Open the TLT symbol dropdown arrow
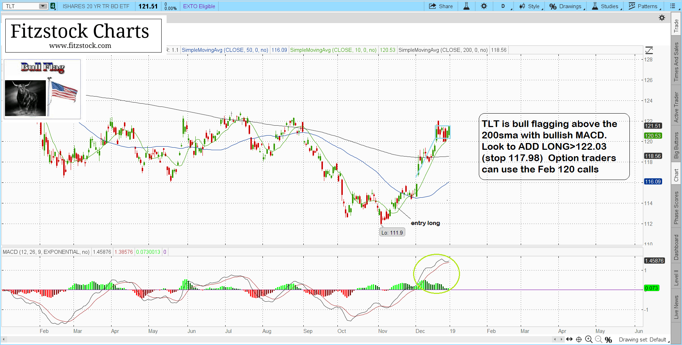The height and width of the screenshot is (345, 682). click(43, 6)
